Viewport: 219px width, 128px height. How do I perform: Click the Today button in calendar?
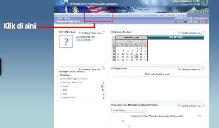129,41
